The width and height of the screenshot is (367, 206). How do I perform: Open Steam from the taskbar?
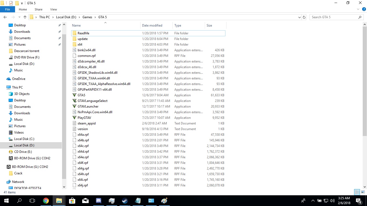pyautogui.click(x=125, y=201)
